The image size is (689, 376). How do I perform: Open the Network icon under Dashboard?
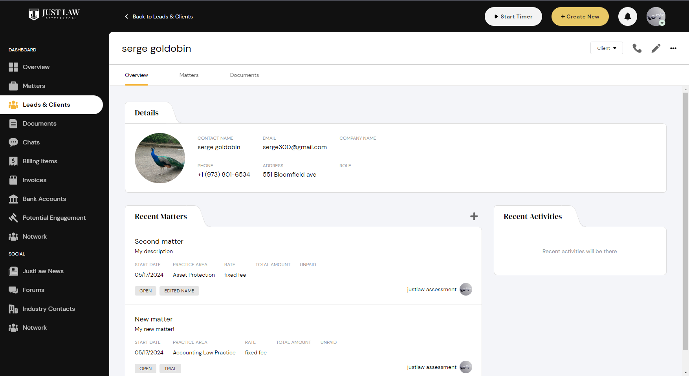(13, 237)
